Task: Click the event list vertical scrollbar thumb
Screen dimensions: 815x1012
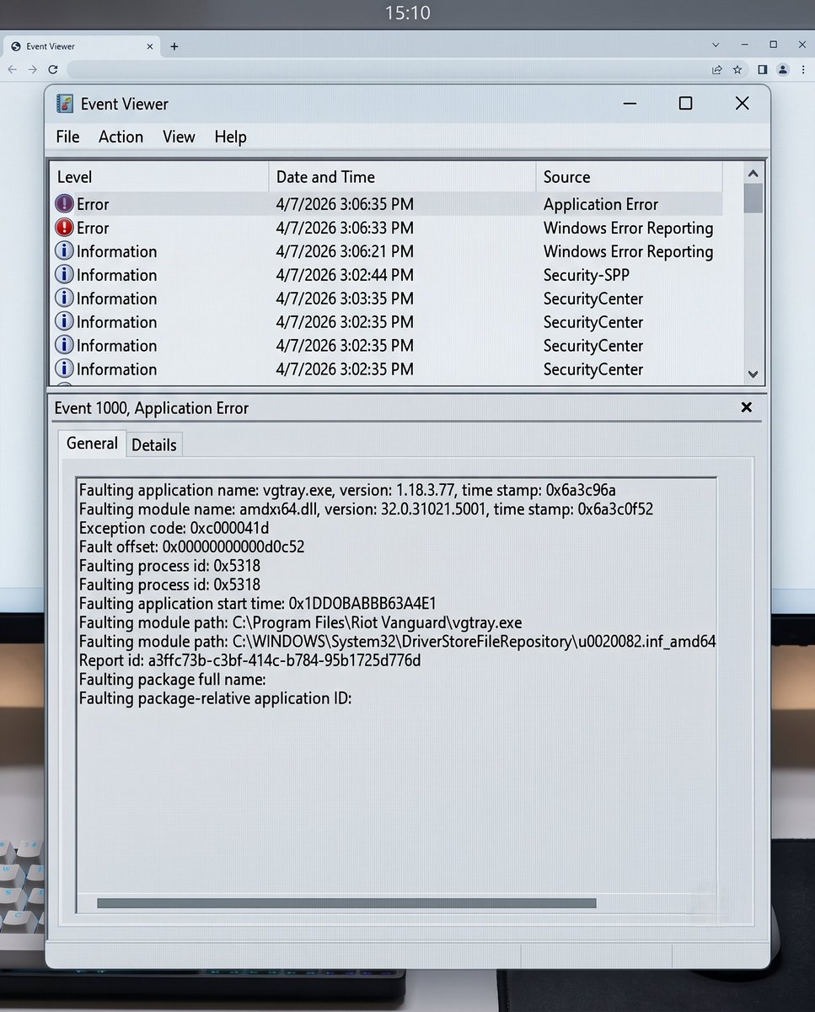Action: tap(753, 199)
